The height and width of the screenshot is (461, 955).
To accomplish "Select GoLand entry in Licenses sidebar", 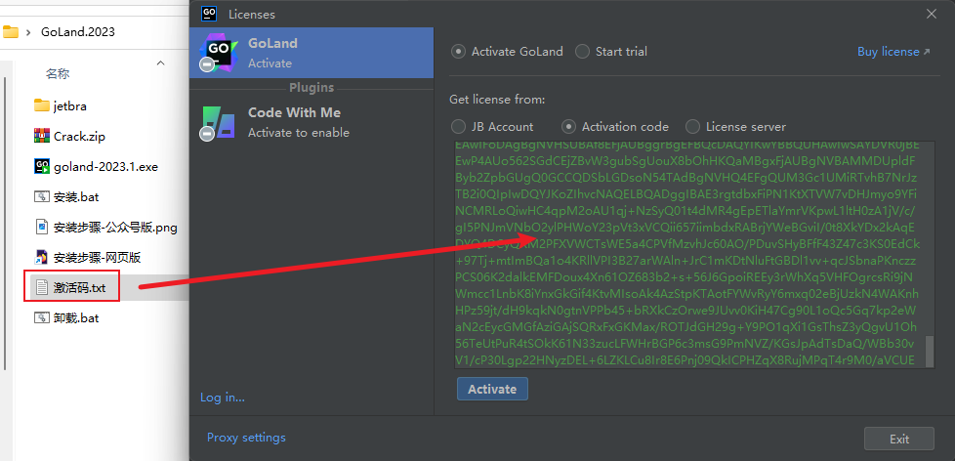I will (311, 53).
